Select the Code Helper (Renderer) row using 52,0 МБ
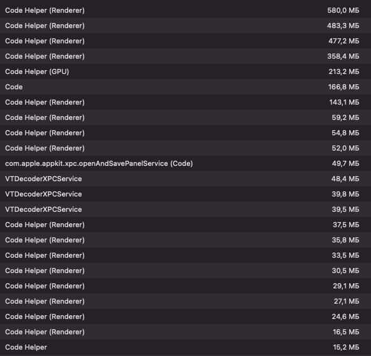371x356 pixels. [185, 148]
